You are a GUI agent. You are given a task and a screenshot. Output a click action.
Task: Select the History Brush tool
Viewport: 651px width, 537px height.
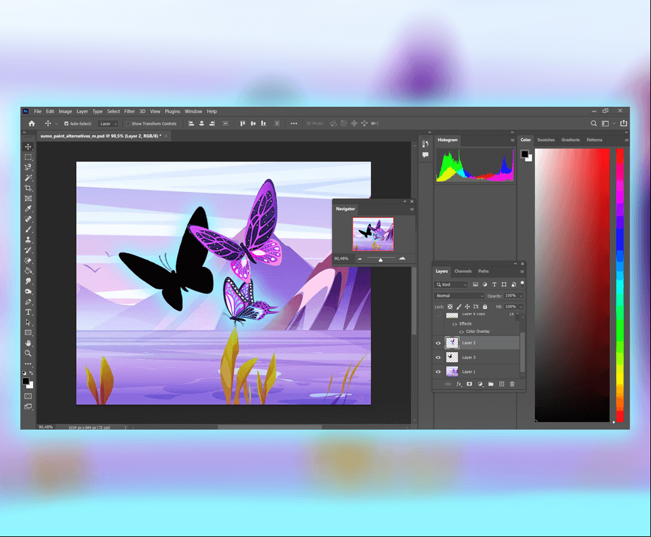[x=28, y=250]
